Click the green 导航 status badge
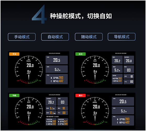 pyautogui.click(x=14, y=95)
